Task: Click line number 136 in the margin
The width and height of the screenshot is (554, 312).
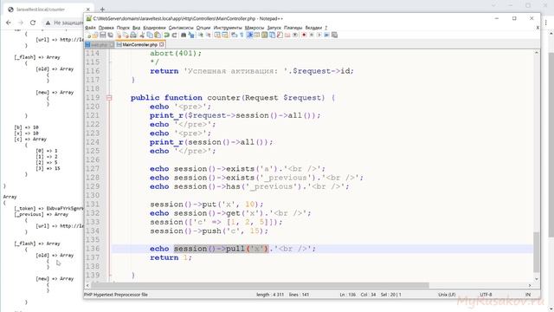Action: click(x=93, y=249)
